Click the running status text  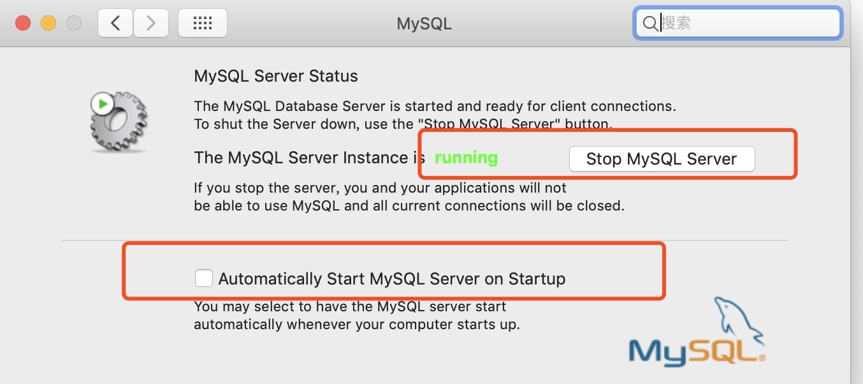coord(466,158)
